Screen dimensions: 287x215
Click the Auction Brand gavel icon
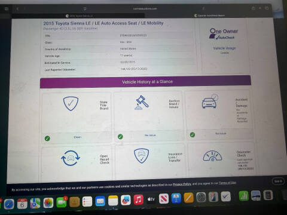tap(142, 102)
